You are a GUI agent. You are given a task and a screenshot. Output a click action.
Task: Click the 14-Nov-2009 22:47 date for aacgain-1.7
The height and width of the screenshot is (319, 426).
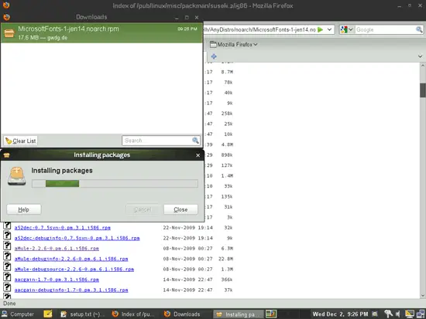click(x=187, y=280)
